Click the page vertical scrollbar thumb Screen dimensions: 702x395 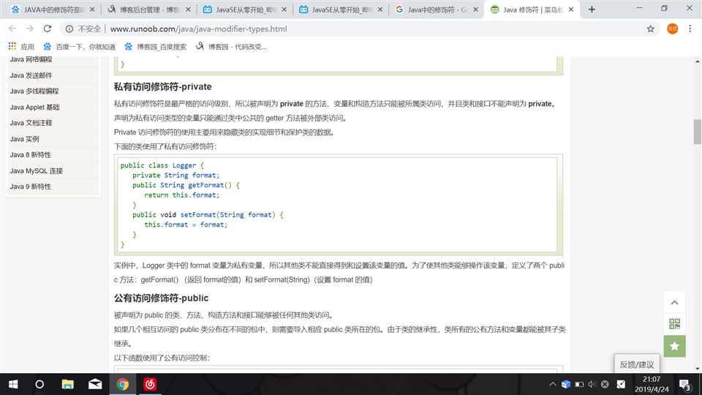[698, 132]
